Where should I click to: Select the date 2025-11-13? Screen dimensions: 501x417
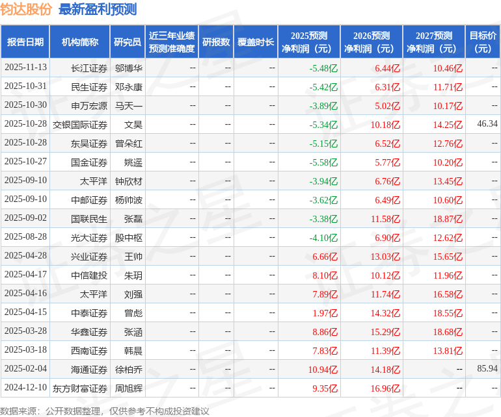pyautogui.click(x=25, y=68)
